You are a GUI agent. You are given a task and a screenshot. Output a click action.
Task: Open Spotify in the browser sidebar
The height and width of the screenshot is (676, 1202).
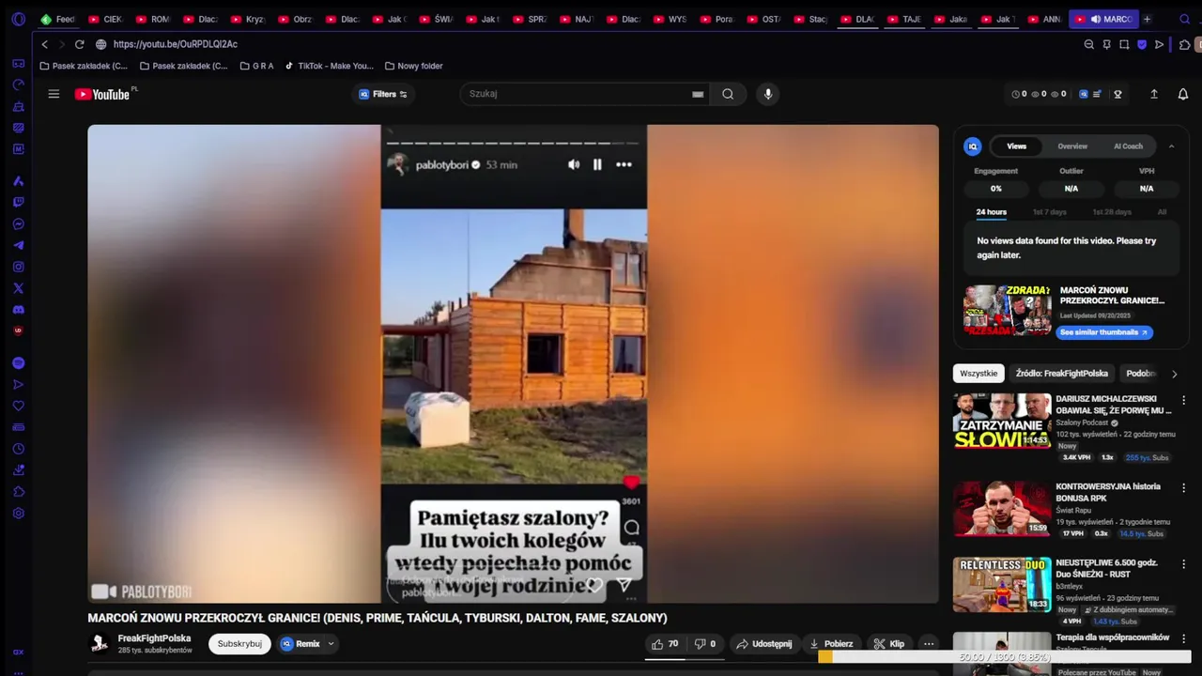coord(18,362)
